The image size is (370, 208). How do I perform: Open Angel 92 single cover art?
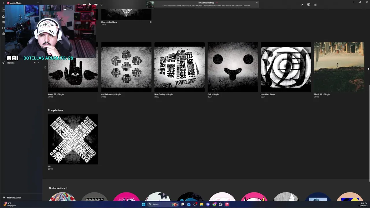click(73, 67)
